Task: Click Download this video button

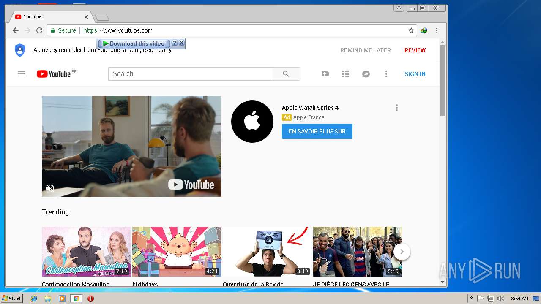Action: tap(134, 43)
